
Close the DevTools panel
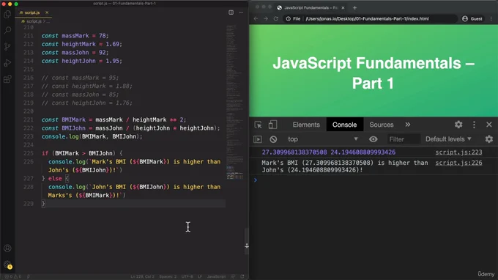(x=489, y=125)
